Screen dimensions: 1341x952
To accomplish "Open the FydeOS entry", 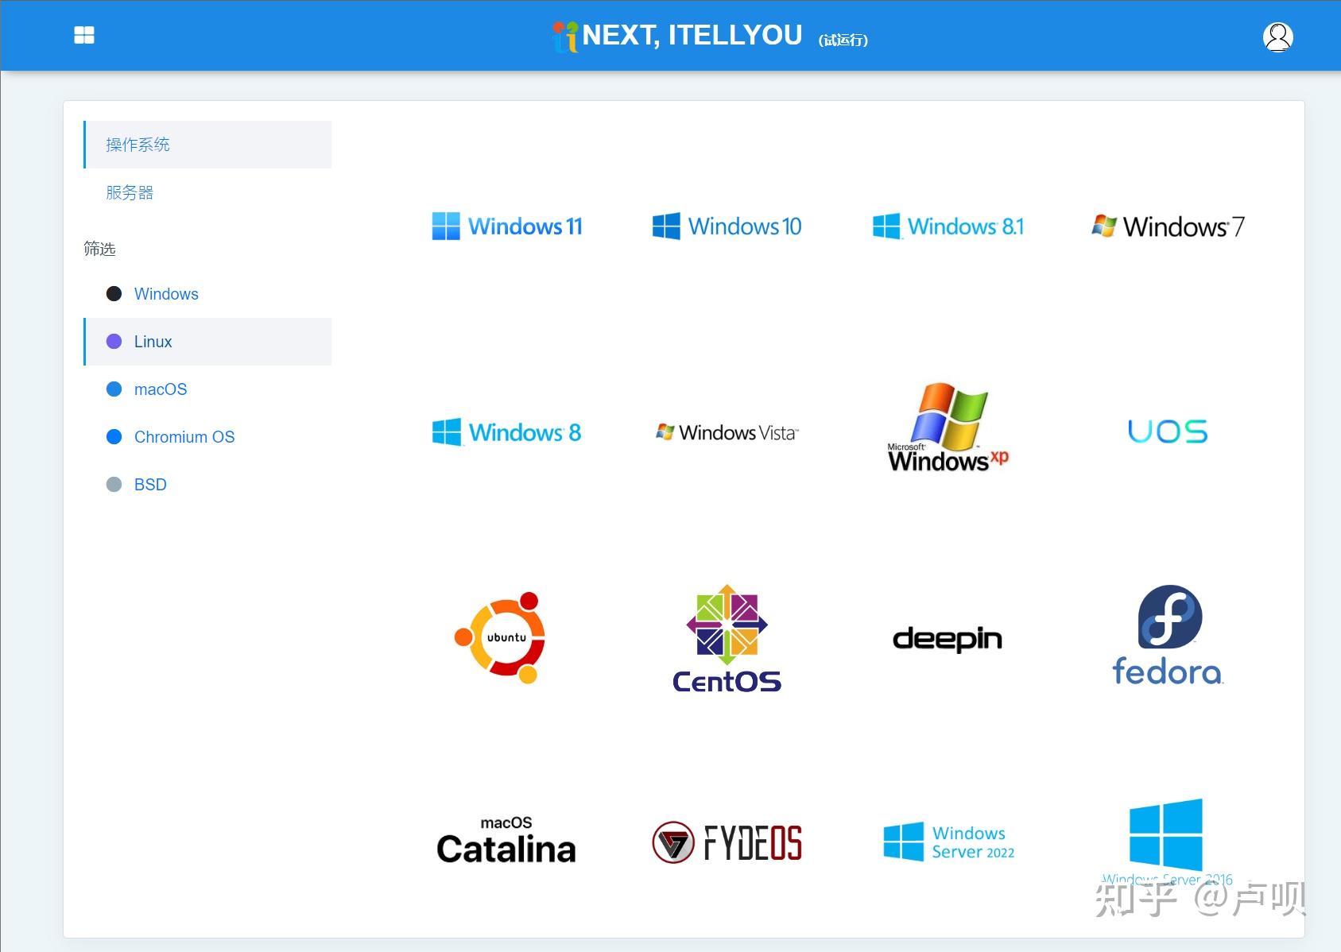I will (727, 842).
